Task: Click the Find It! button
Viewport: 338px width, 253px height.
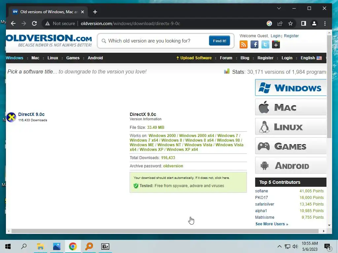Action: click(219, 41)
